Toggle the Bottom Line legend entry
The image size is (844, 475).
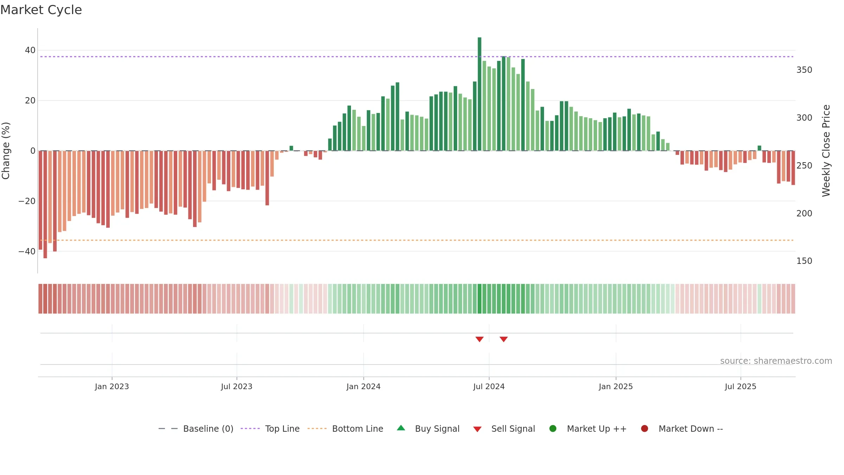tap(345, 429)
